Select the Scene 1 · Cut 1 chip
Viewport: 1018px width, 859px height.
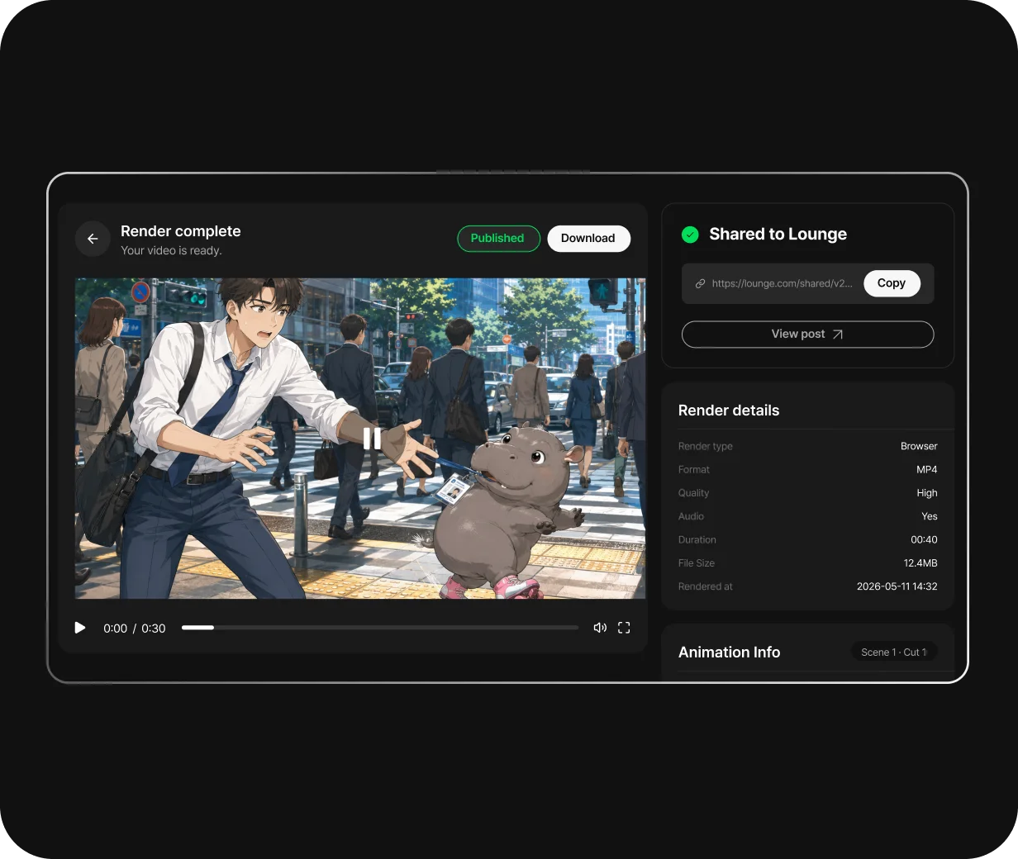pyautogui.click(x=894, y=652)
